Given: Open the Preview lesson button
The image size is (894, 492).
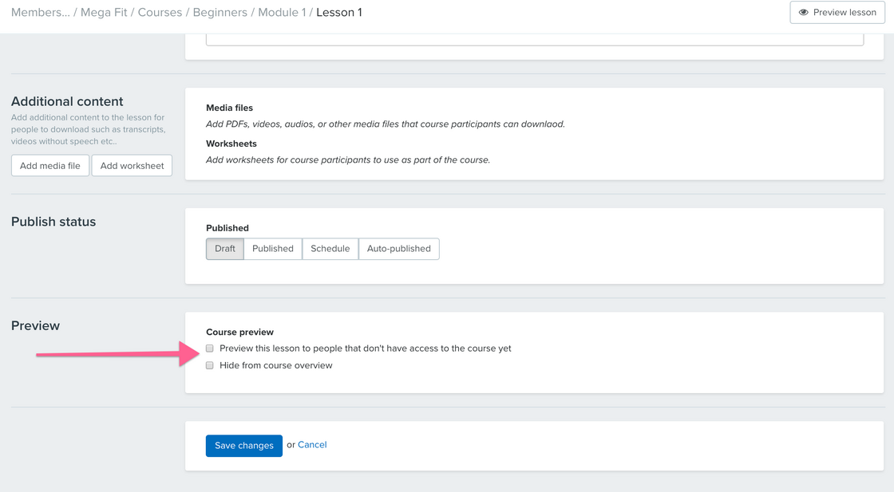Looking at the screenshot, I should (x=837, y=13).
